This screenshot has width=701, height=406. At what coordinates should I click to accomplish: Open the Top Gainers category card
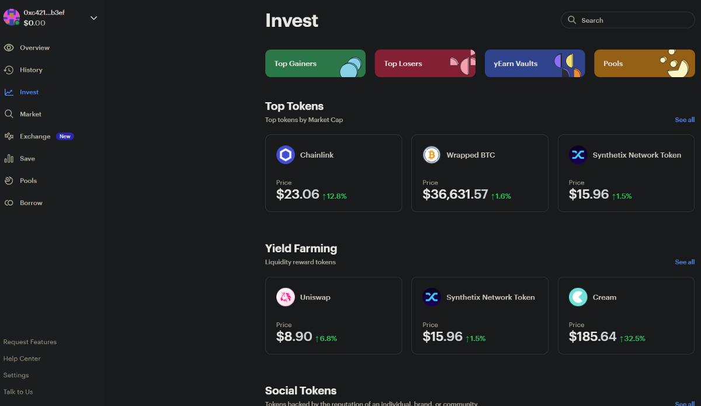(x=315, y=64)
